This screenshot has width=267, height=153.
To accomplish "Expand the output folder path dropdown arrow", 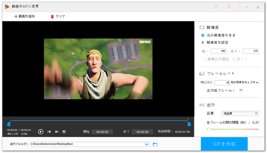I will 146,145.
